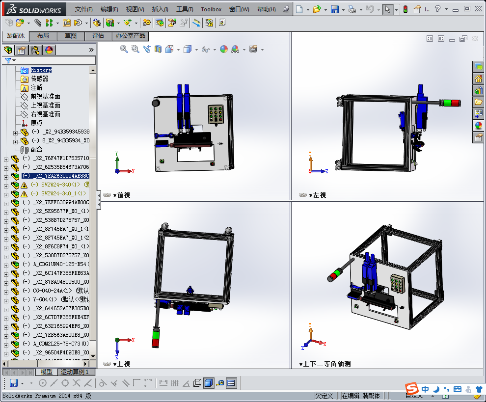The width and height of the screenshot is (486, 402).
Task: Select the 模型 tab
Action: click(47, 372)
